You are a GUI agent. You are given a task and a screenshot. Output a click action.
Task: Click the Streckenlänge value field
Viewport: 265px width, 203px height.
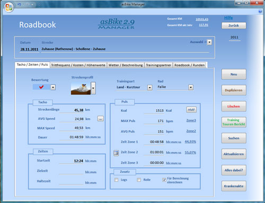tap(72, 110)
